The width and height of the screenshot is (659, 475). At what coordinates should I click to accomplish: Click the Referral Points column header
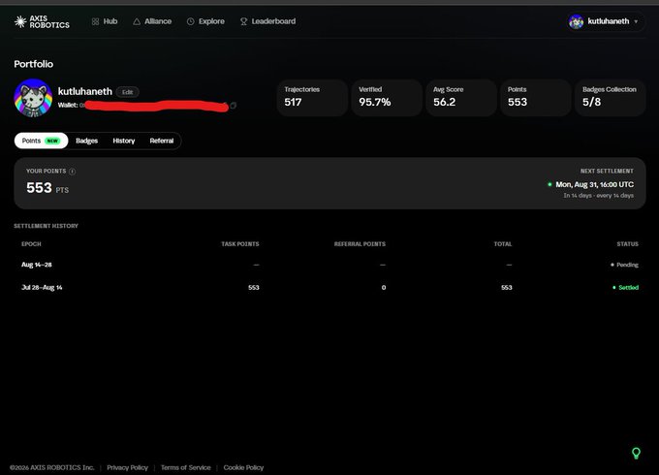tap(360, 244)
